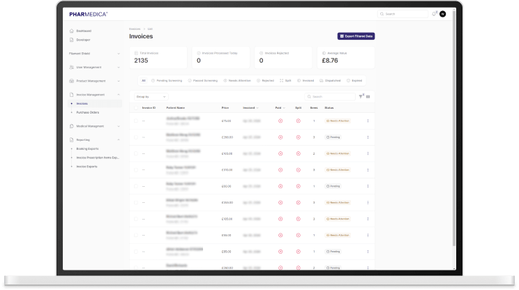
Task: Tick the checkbox for the £310.00 invoice
Action: 136,170
